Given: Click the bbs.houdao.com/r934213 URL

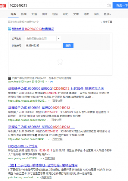Looking at the screenshot, I should [x=27, y=101].
